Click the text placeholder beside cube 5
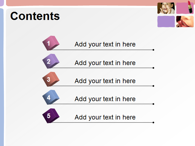The image size is (195, 146). [105, 117]
